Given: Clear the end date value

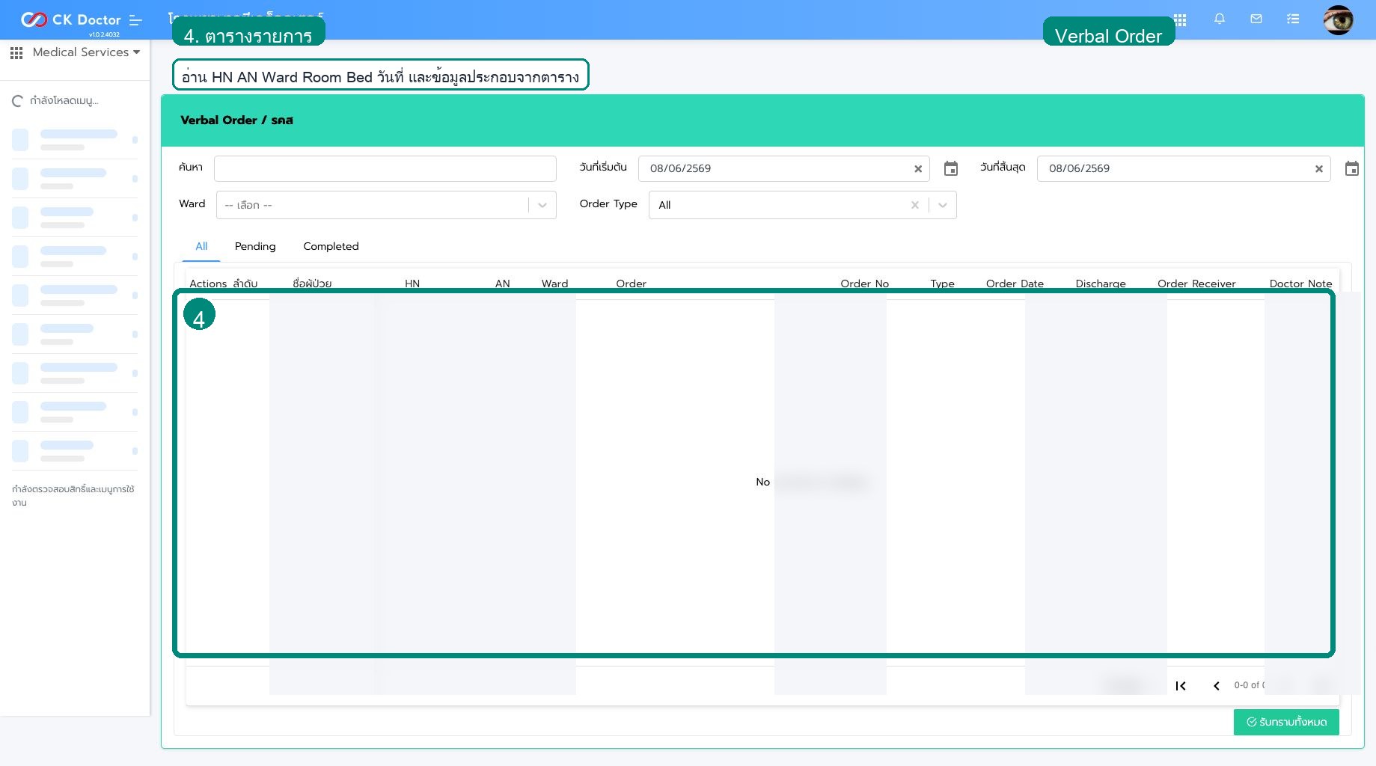Looking at the screenshot, I should (x=1319, y=169).
